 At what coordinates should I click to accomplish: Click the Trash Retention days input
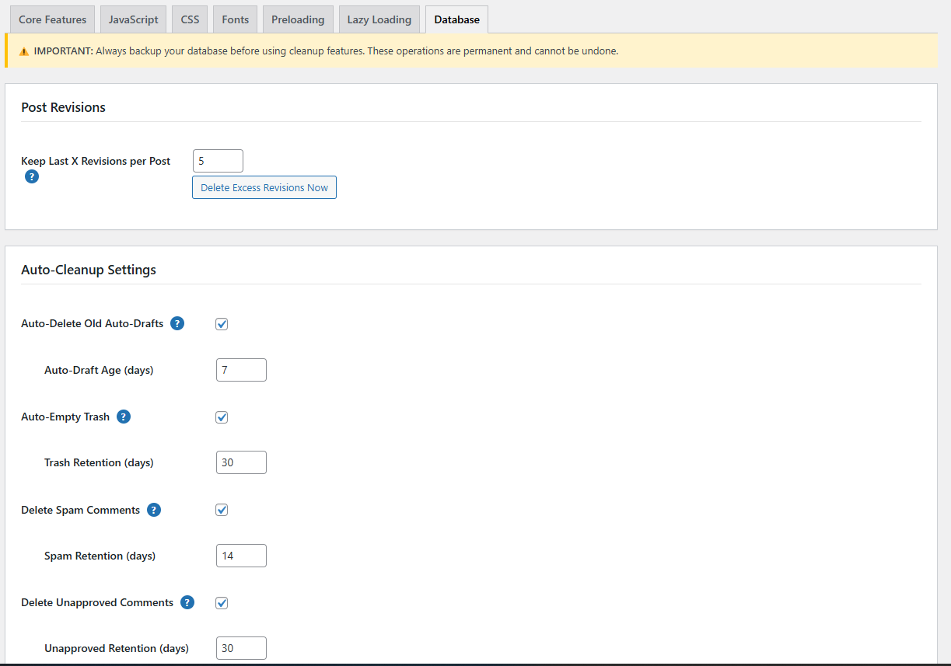pos(241,462)
